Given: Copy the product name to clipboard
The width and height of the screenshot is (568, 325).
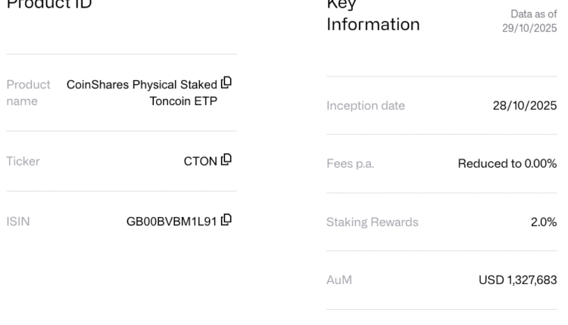Looking at the screenshot, I should click(x=226, y=82).
